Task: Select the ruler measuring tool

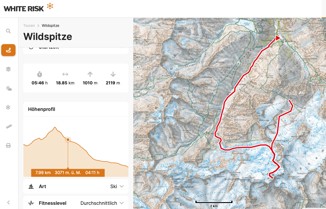Action: coord(8,126)
